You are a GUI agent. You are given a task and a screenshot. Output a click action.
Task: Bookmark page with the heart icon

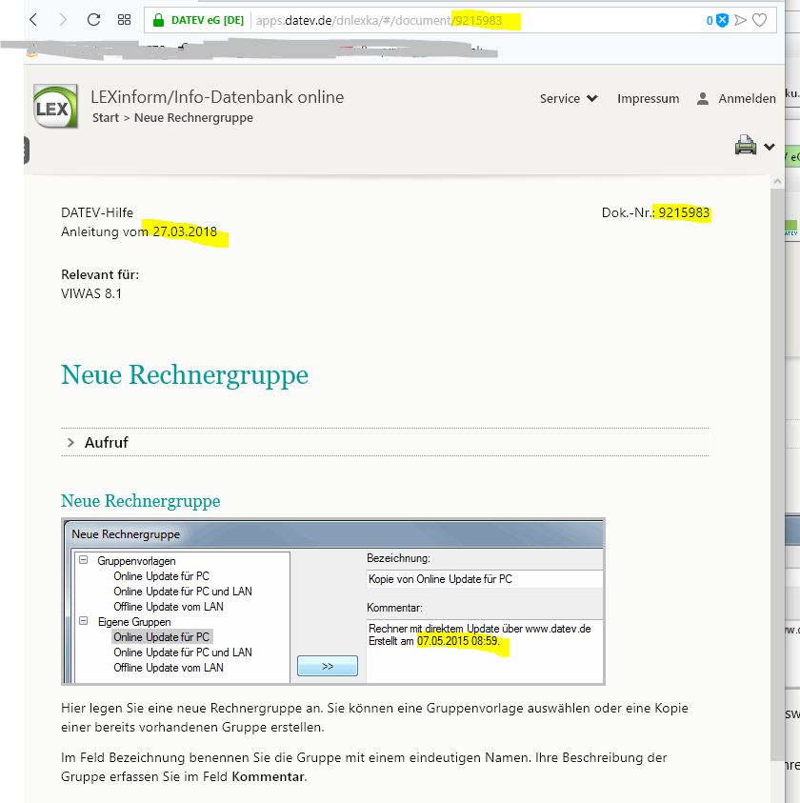click(x=759, y=21)
